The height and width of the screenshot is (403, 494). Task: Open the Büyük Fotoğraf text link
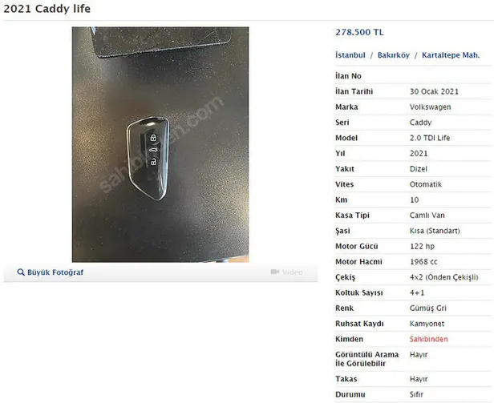55,272
